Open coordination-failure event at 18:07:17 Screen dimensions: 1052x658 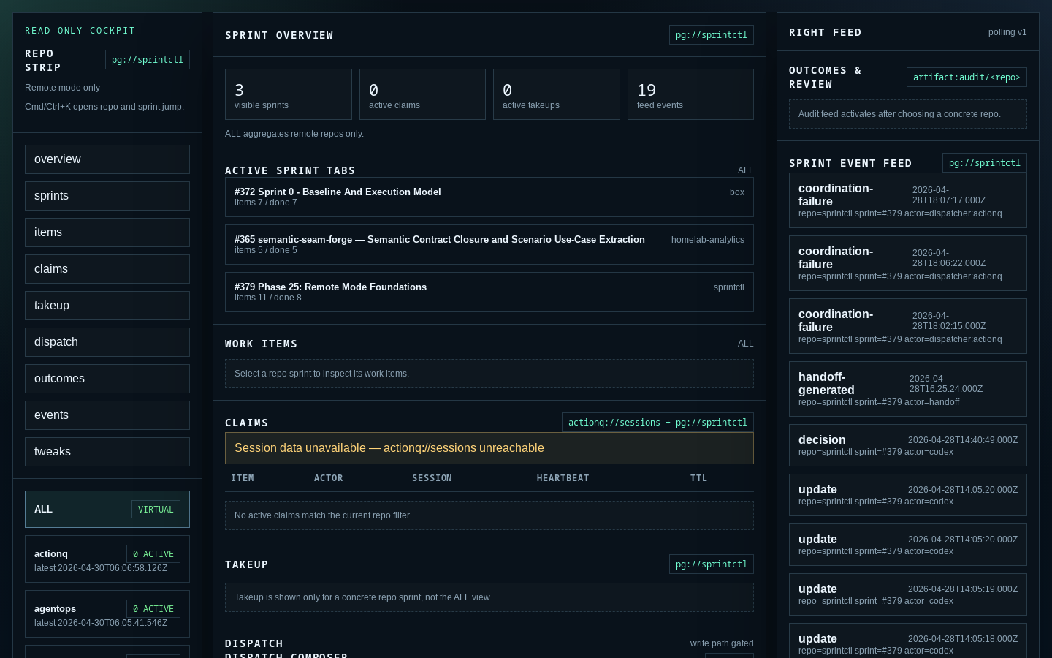pyautogui.click(x=908, y=200)
